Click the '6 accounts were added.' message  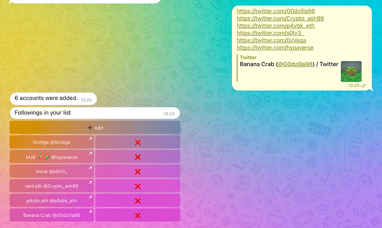(53, 99)
